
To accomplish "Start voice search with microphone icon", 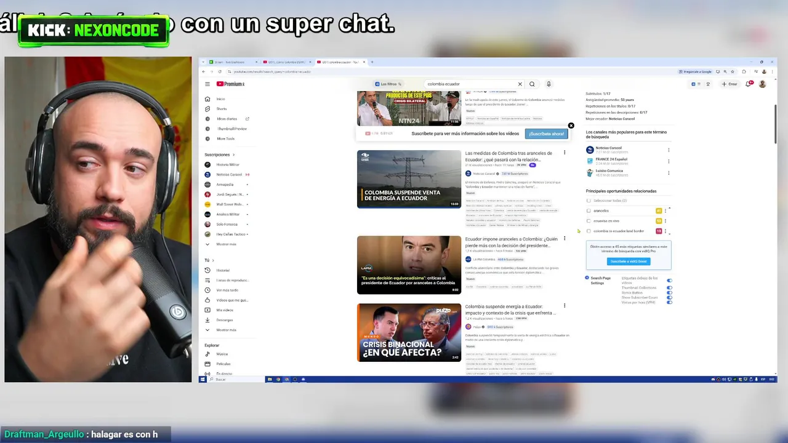I will (x=549, y=84).
